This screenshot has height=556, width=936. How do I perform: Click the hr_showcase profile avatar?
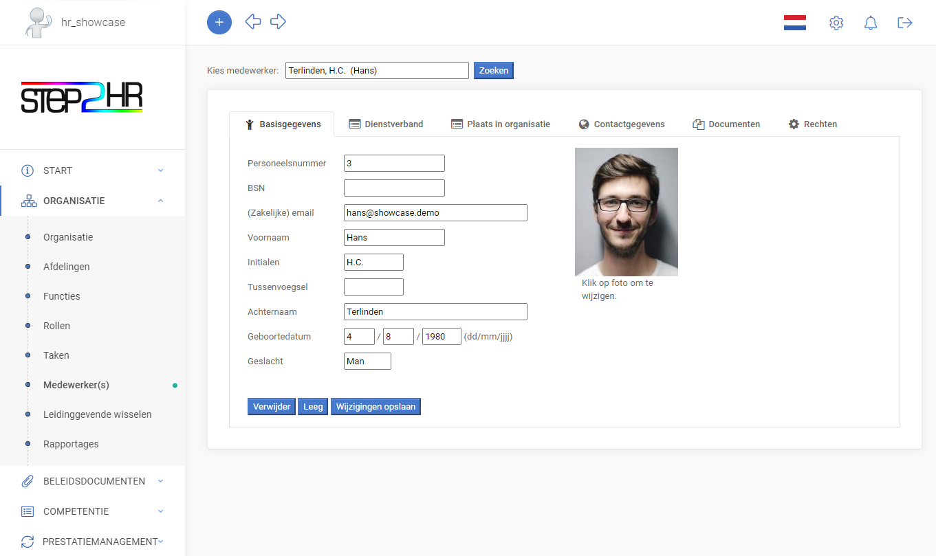point(39,22)
